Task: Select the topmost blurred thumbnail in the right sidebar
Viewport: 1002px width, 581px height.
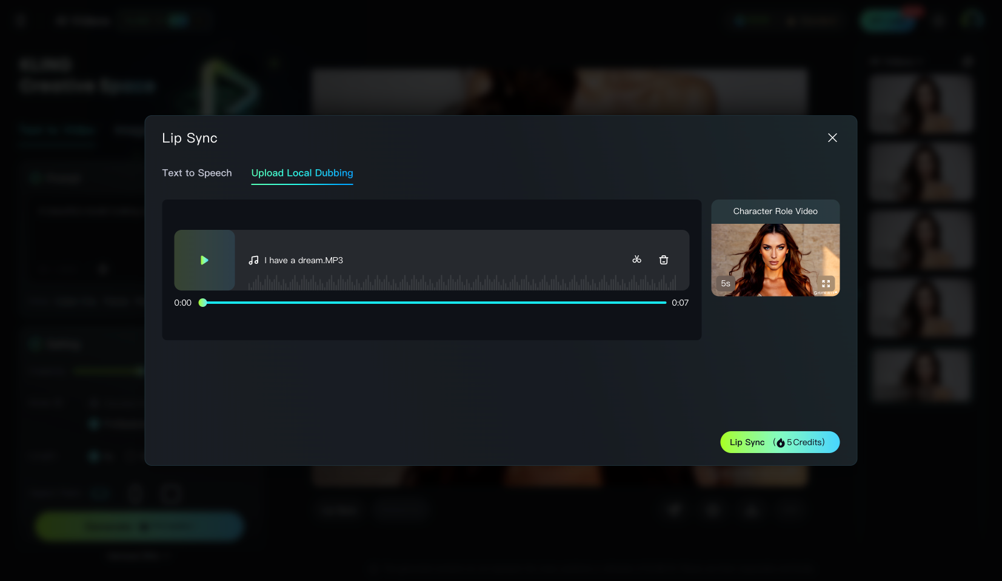Action: (920, 104)
